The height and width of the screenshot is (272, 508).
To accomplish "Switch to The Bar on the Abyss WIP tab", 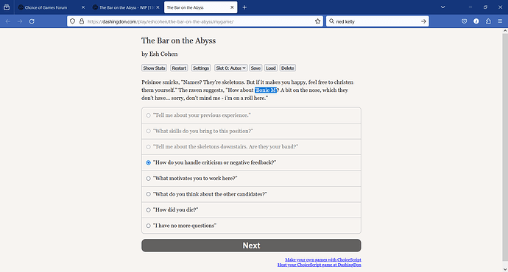I will click(x=126, y=7).
